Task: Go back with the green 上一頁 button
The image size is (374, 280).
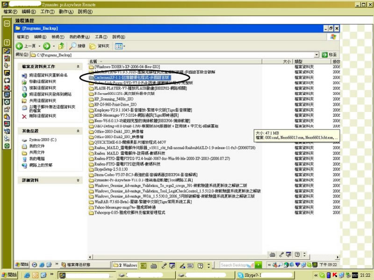Action: (x=26, y=46)
